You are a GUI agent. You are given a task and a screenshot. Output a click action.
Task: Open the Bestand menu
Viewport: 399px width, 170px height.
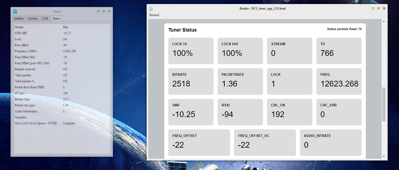(x=154, y=15)
